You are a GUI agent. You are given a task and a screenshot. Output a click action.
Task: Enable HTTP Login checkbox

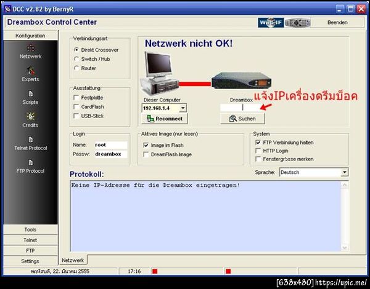click(x=258, y=151)
